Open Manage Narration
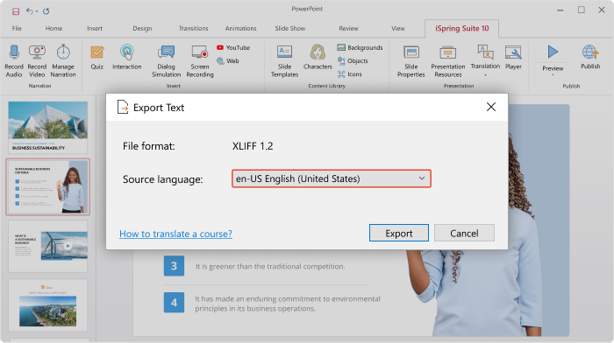The image size is (614, 343). coord(63,61)
